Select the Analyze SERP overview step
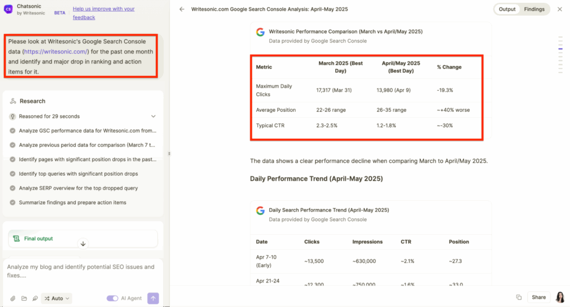570x307 pixels. [x=78, y=188]
